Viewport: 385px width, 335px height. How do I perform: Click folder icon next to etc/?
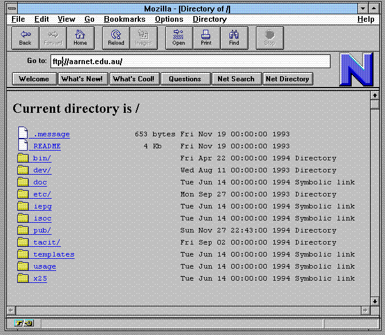point(23,194)
